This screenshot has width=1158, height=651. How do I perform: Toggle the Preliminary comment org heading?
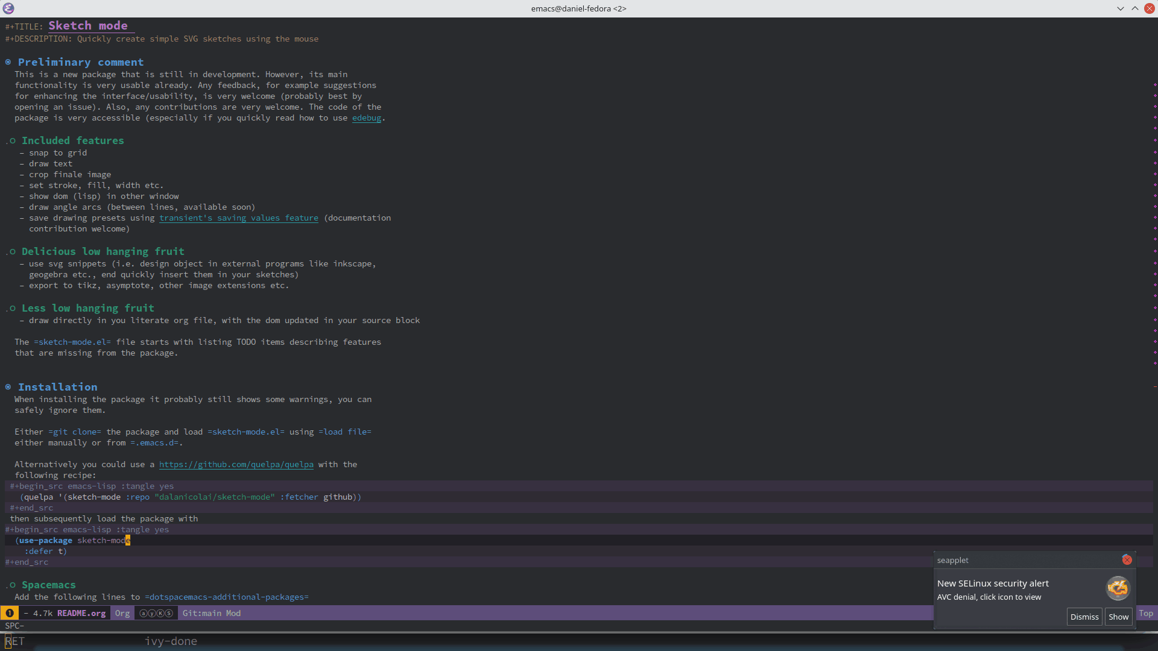[x=7, y=62]
